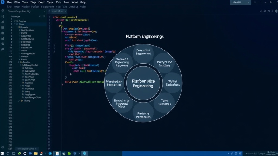Click the pencil icon in the explorer section header
The width and height of the screenshot is (278, 156).
click(x=40, y=17)
